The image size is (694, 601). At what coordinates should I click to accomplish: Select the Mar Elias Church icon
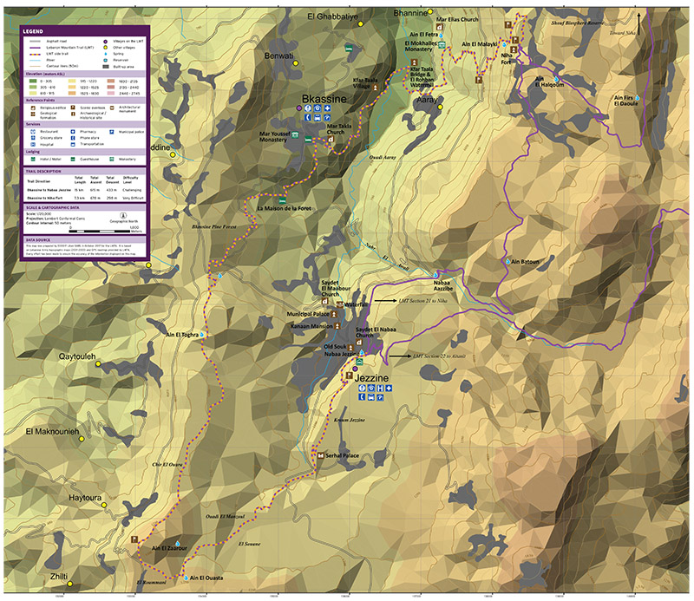click(441, 27)
